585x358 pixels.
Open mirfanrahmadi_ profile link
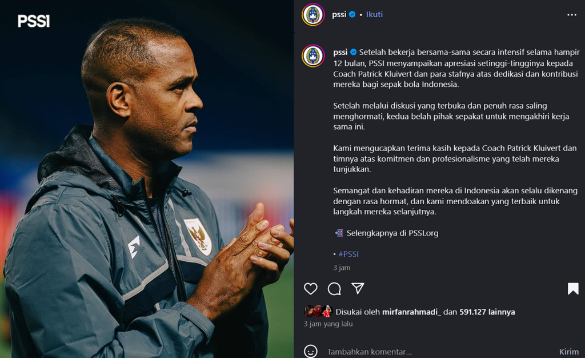click(x=411, y=312)
